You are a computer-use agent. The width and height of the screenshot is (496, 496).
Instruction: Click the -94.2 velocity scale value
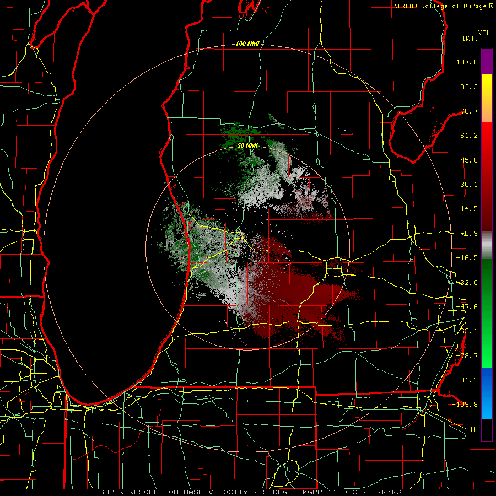tap(467, 380)
